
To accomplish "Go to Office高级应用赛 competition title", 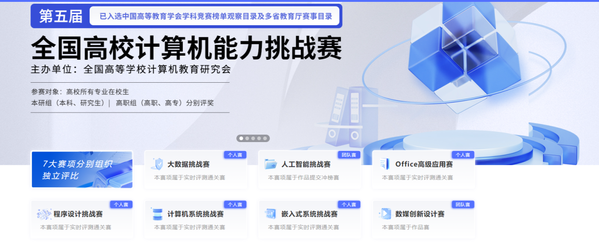I will [x=424, y=164].
